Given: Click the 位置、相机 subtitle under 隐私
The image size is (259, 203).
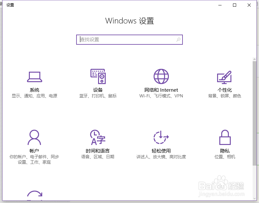Looking at the screenshot, I should pyautogui.click(x=224, y=156).
